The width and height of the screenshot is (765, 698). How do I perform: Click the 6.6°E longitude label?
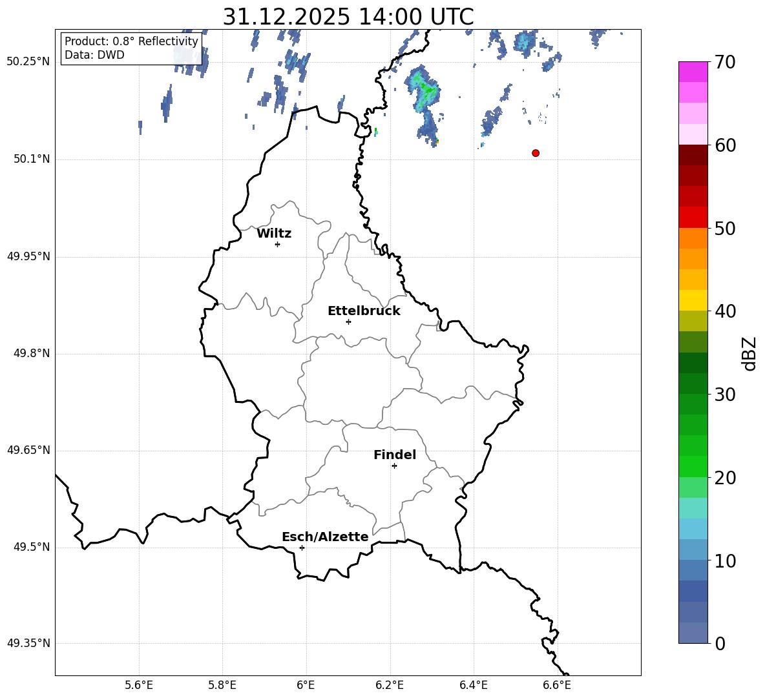coord(557,685)
